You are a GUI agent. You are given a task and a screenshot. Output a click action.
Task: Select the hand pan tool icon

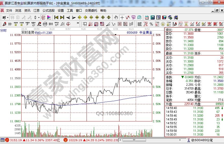(x=116, y=17)
